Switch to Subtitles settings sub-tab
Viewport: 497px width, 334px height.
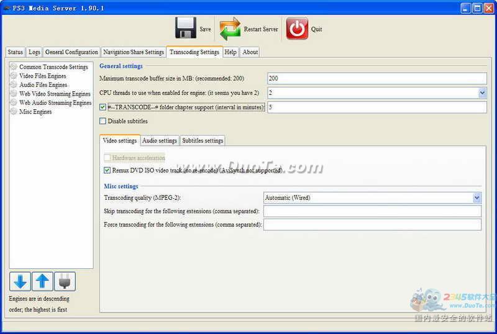(203, 140)
